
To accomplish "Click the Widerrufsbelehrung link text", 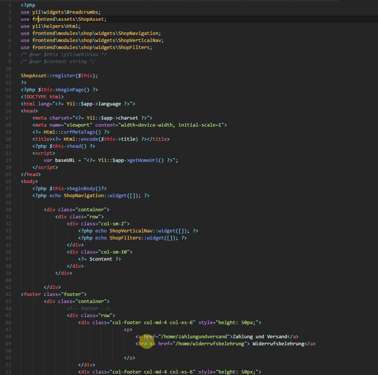I will 278,343.
